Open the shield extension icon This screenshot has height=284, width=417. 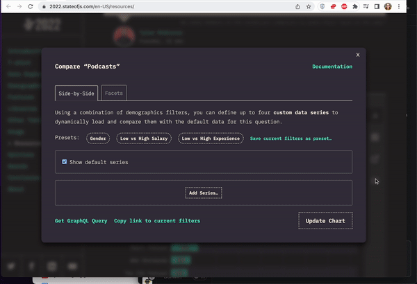[322, 7]
